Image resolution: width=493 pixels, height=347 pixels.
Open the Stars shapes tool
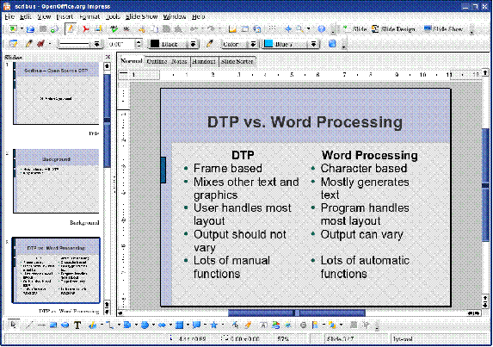click(214, 325)
